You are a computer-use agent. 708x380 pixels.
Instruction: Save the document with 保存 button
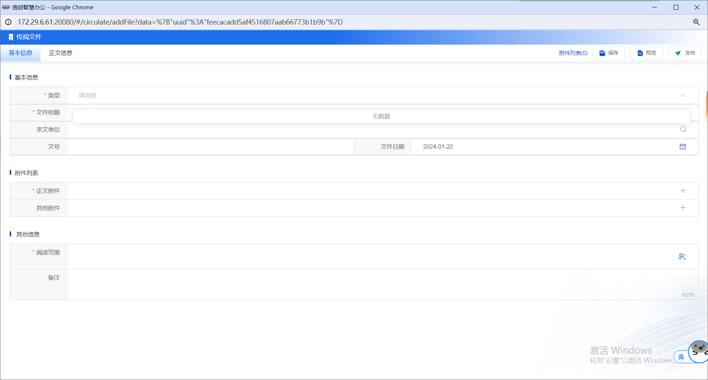point(609,53)
